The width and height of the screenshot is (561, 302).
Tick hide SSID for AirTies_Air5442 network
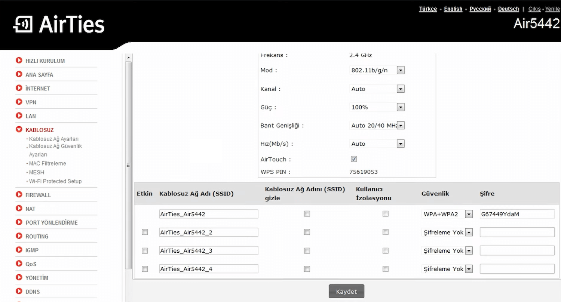(307, 214)
